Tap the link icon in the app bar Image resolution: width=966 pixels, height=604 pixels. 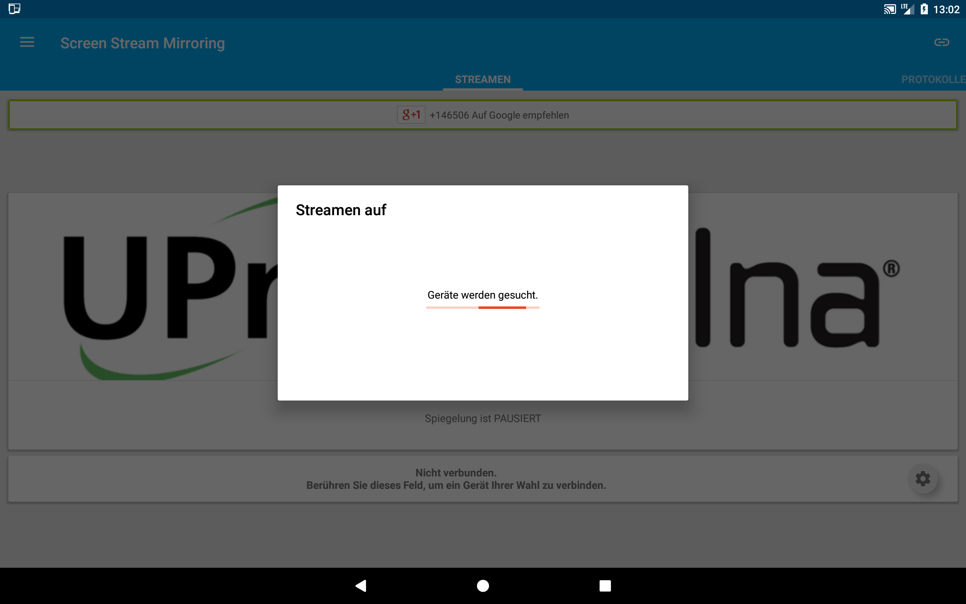[941, 42]
